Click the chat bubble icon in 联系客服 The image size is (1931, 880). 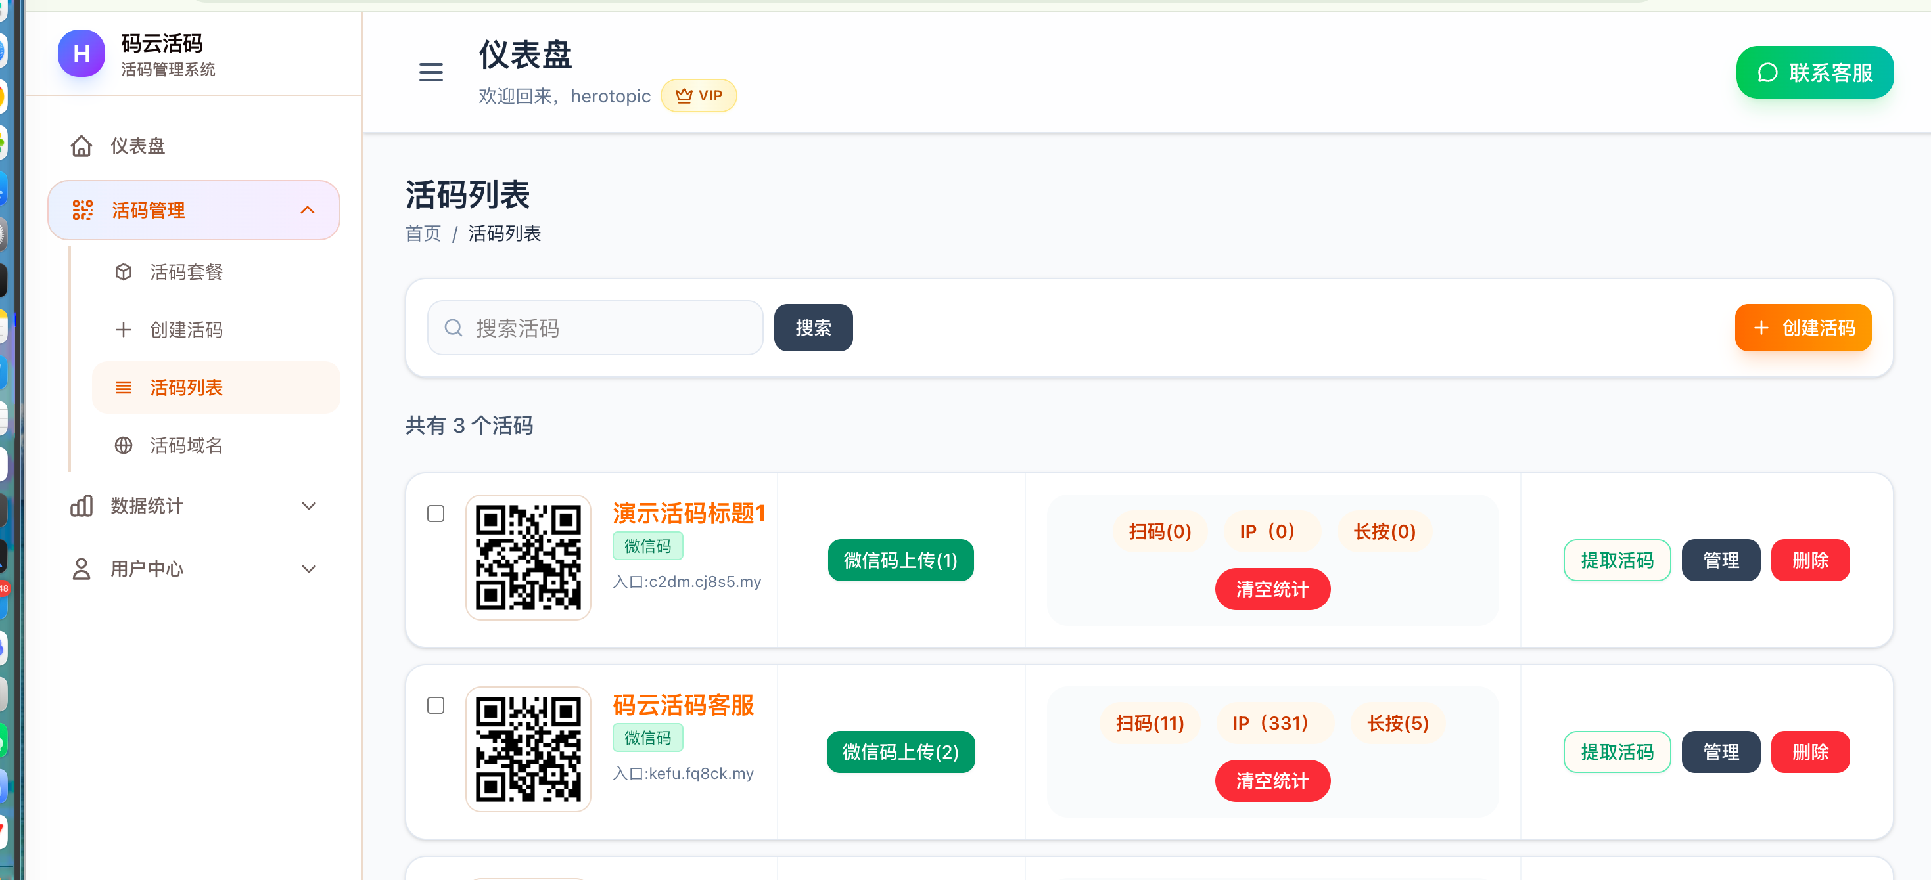click(1767, 73)
